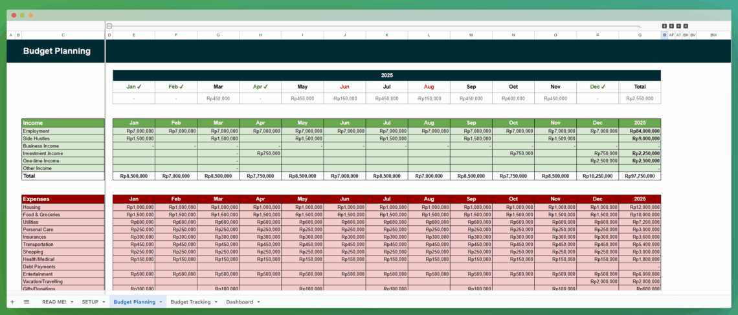Viewport: 738px width, 315px height.
Task: Open the SETUP tab dropdown arrow
Action: pos(103,302)
